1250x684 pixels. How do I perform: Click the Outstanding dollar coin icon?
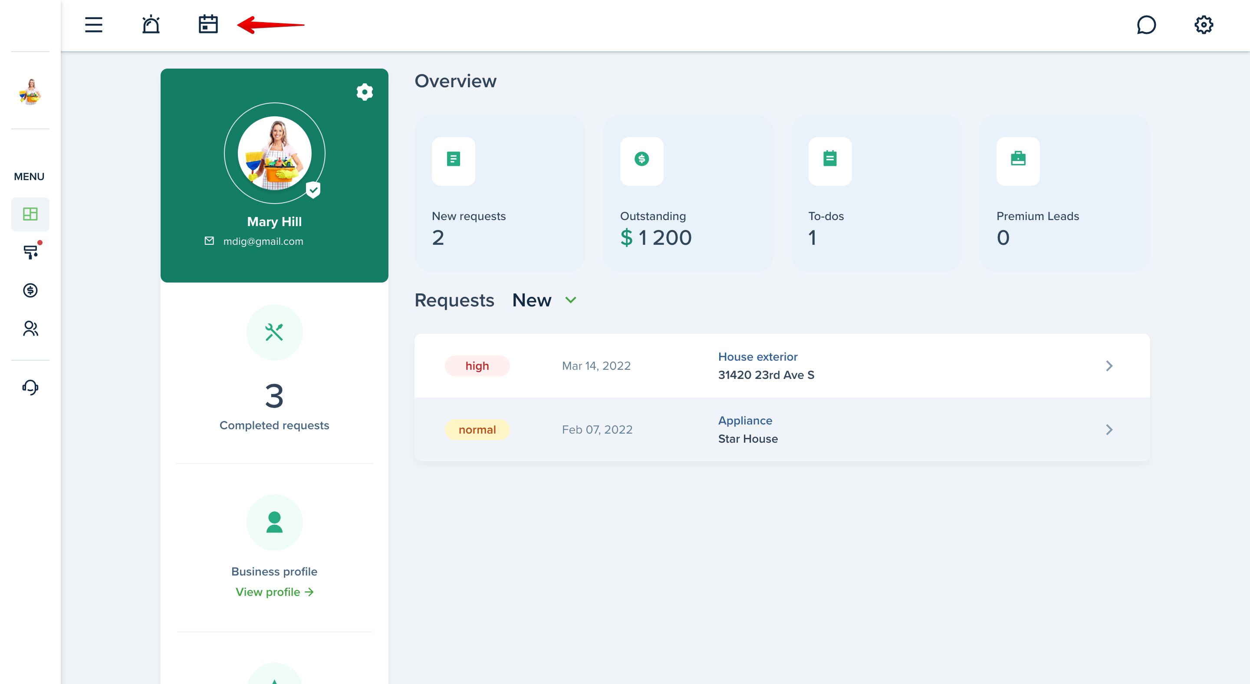coord(641,159)
